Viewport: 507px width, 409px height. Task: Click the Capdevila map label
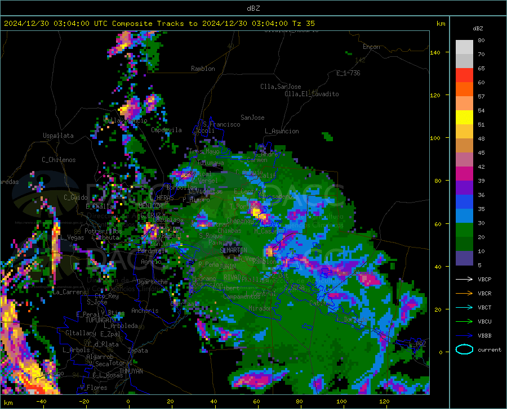(166, 130)
